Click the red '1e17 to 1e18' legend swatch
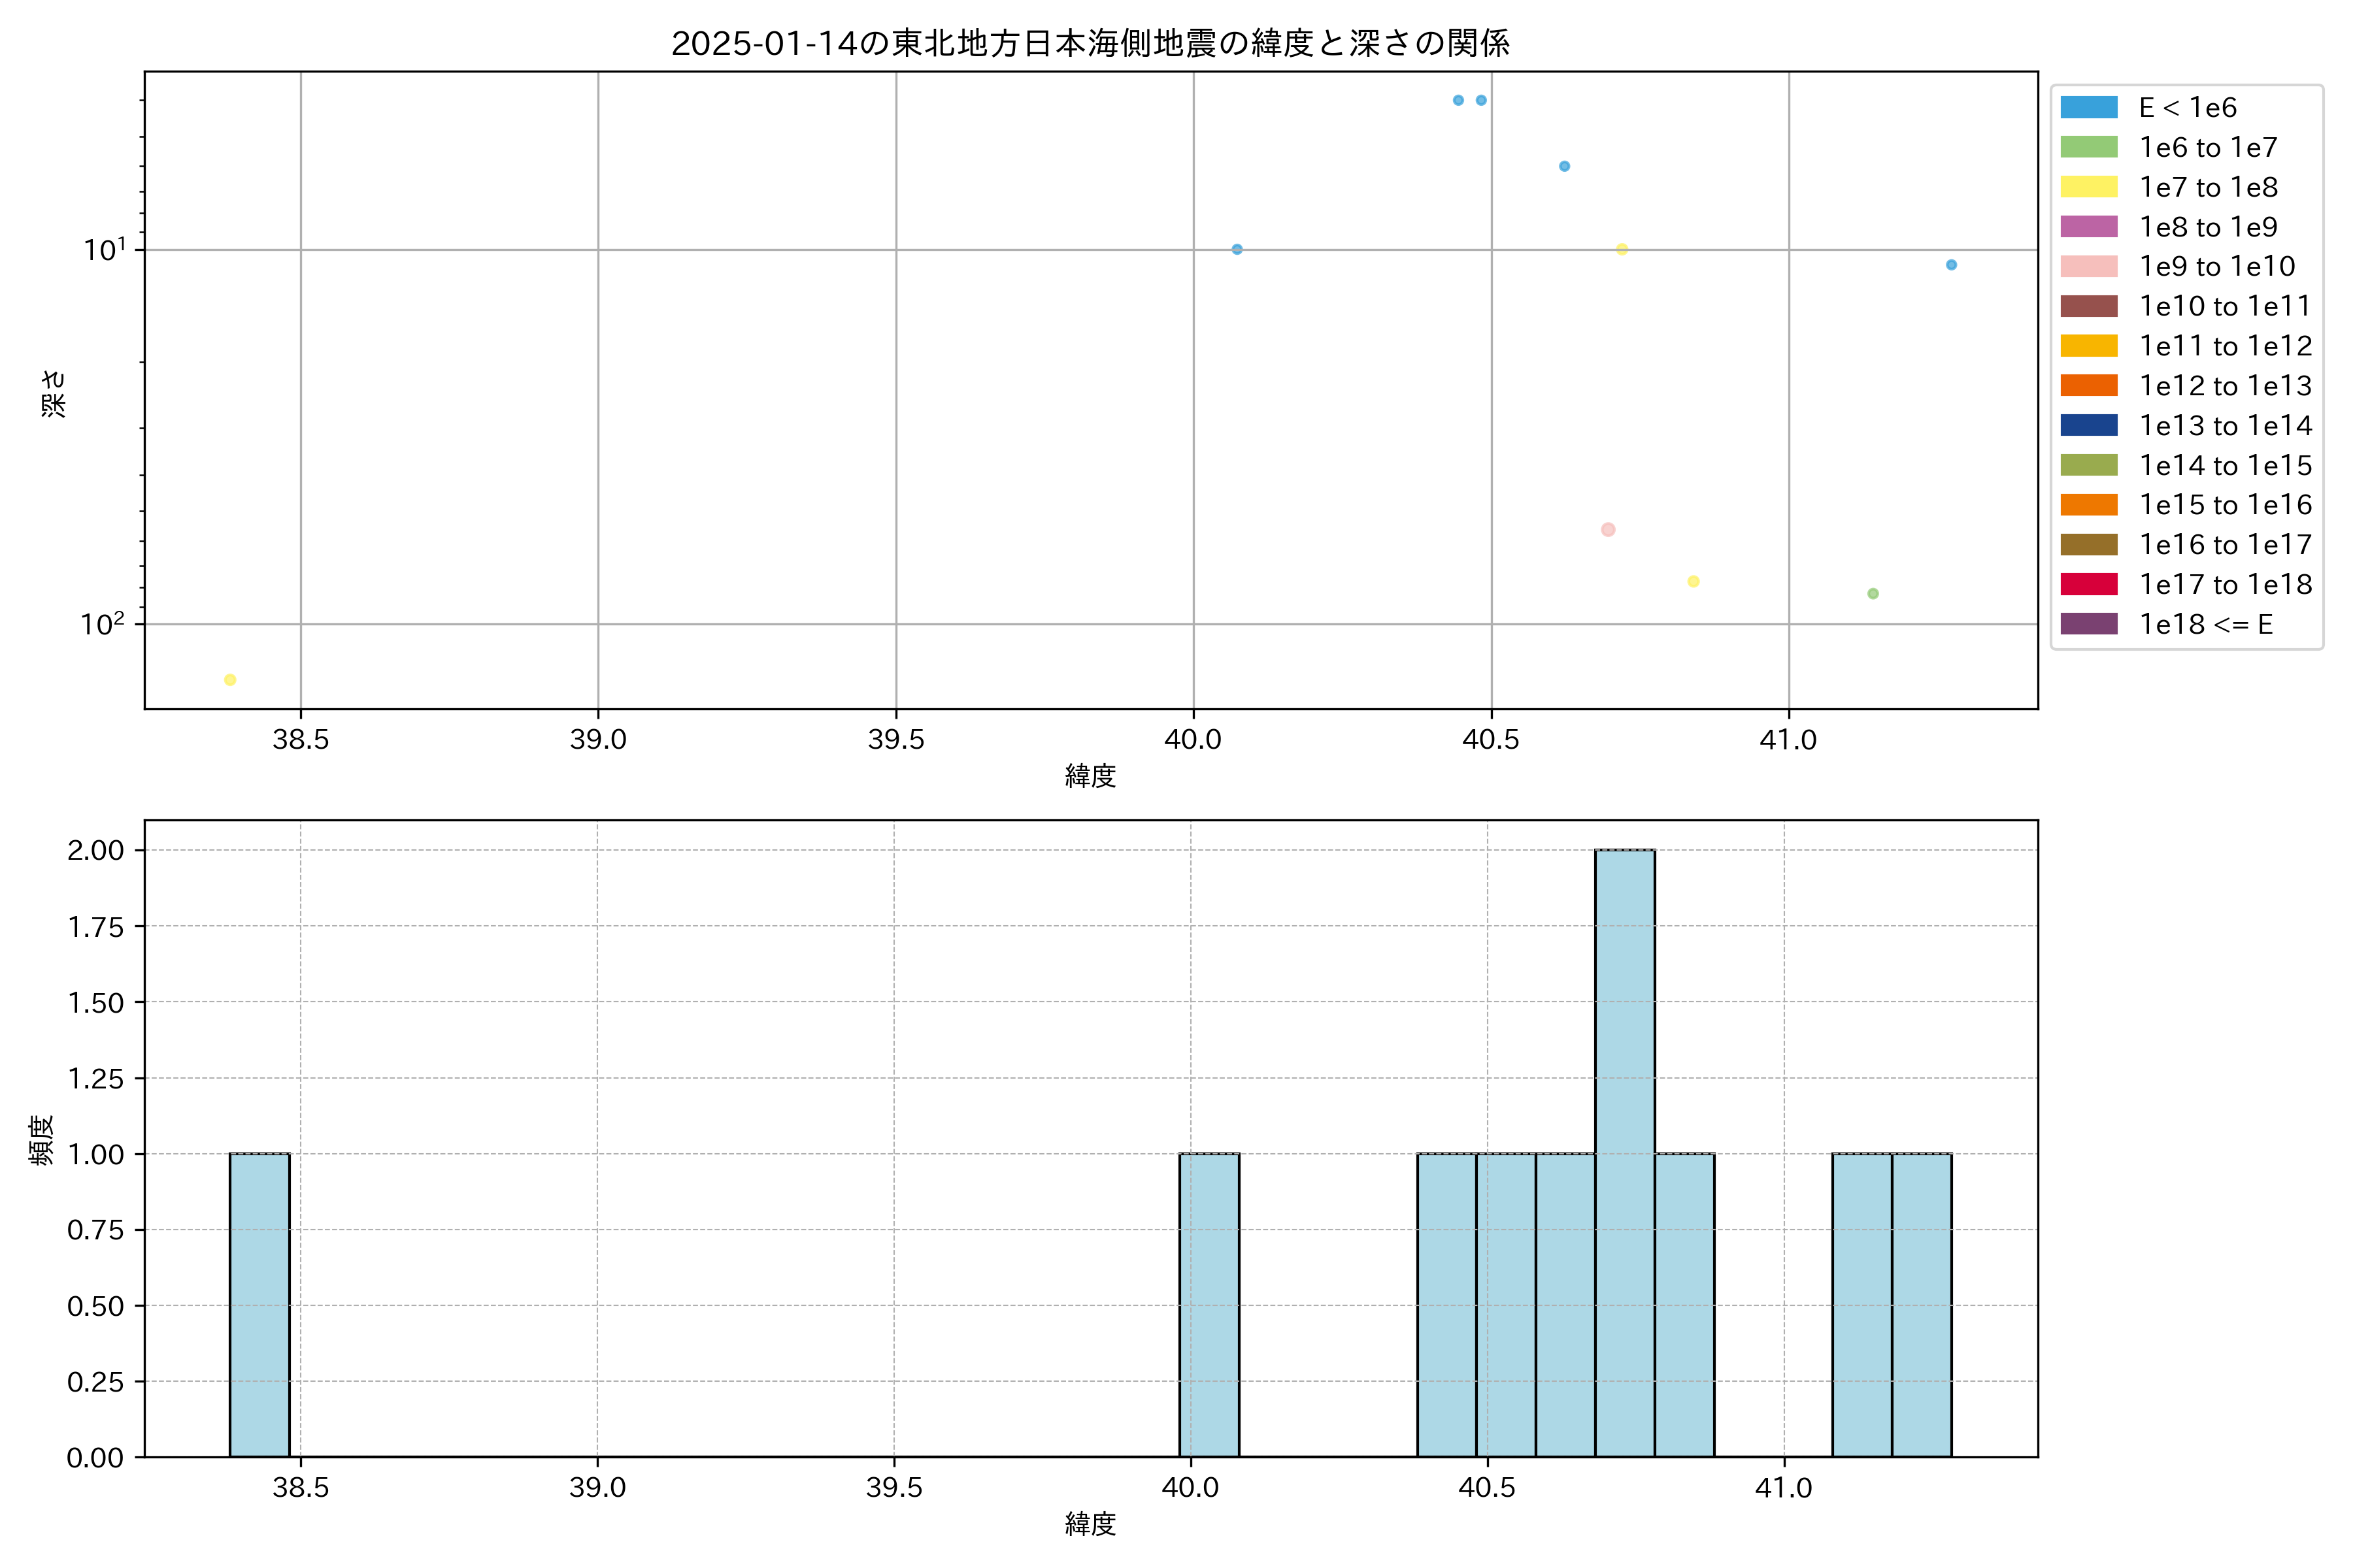2353x1568 pixels. click(x=2088, y=584)
